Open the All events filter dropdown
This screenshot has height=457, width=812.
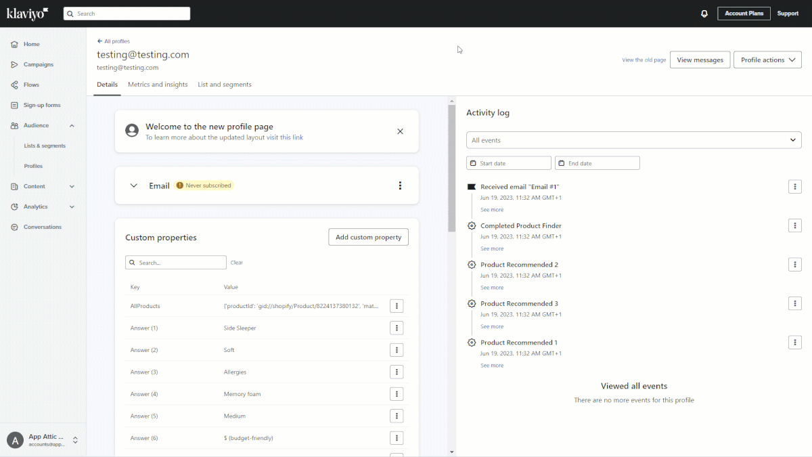pyautogui.click(x=633, y=140)
